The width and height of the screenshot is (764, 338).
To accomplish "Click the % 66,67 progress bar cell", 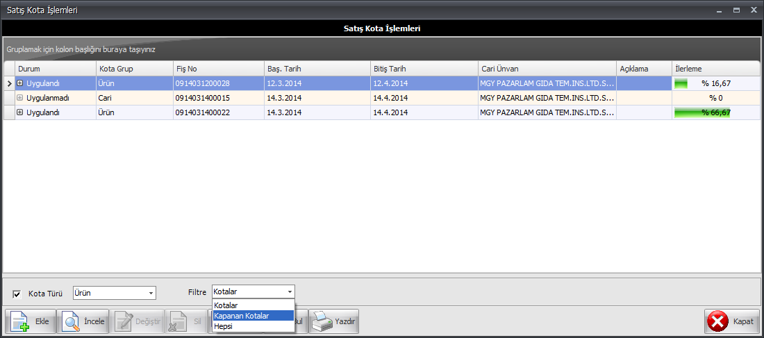I will tap(716, 112).
